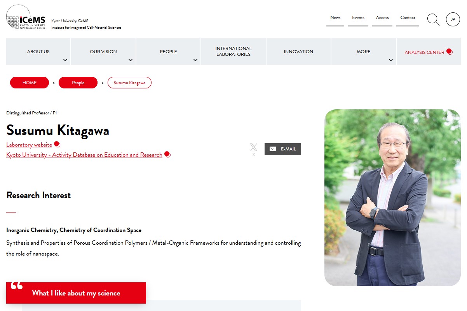Click the envelope icon on E-MAIL button
Image resolution: width=467 pixels, height=311 pixels.
tap(273, 149)
